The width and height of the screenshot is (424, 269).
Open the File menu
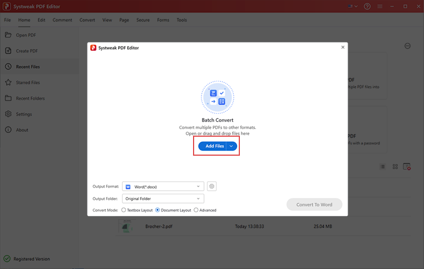tap(8, 20)
